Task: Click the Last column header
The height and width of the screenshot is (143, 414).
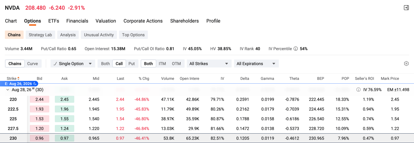Action: (x=121, y=79)
